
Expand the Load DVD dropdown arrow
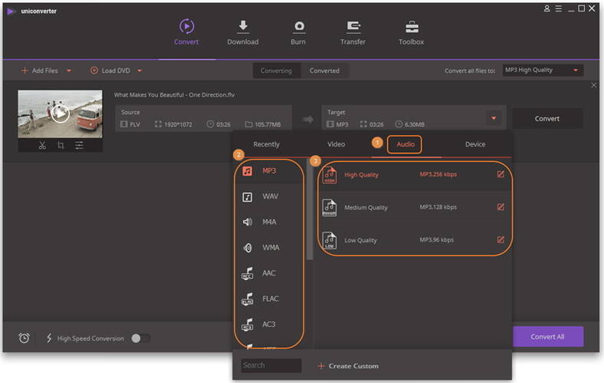(x=140, y=71)
